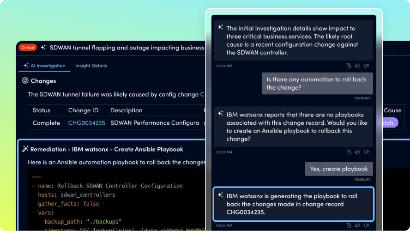Open change record CHG0034235 link
Image resolution: width=410 pixels, height=231 pixels.
86,123
